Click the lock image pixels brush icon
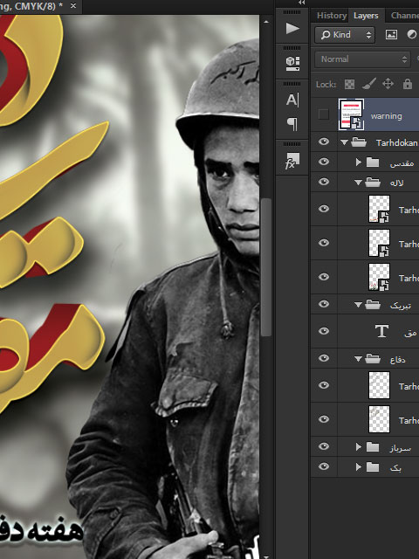 [369, 84]
